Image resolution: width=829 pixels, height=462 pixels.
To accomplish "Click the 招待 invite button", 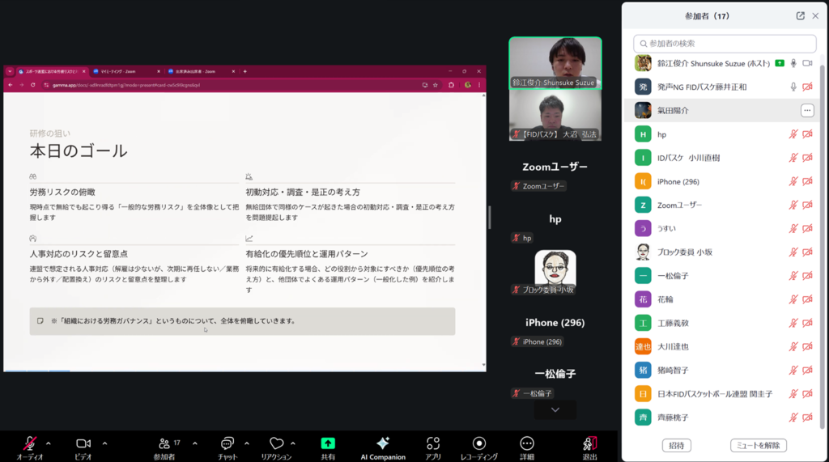I will click(x=676, y=445).
